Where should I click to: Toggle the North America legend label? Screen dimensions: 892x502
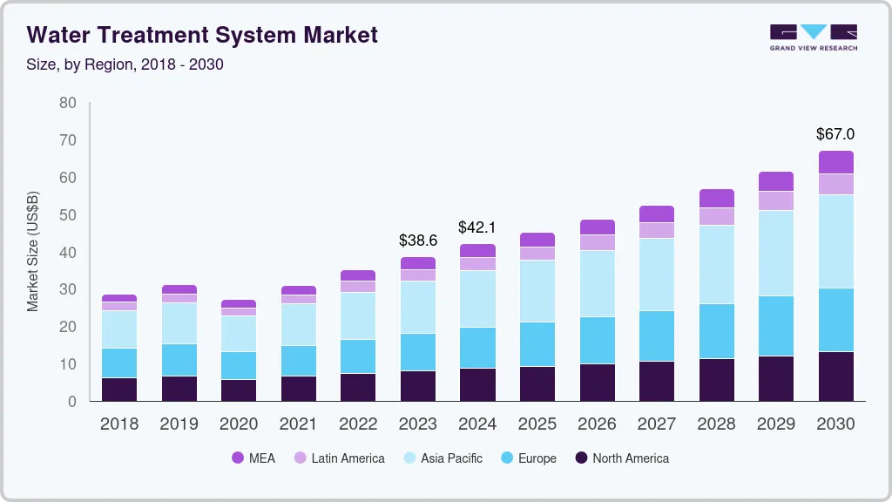(631, 458)
